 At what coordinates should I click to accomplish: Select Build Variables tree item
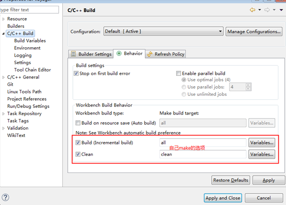pos(30,41)
